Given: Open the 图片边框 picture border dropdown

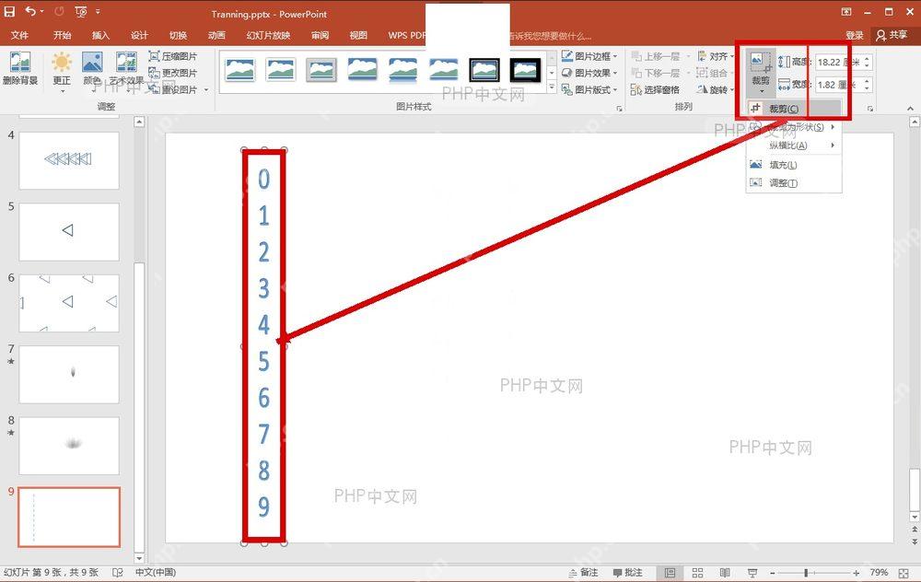Looking at the screenshot, I should (x=589, y=56).
